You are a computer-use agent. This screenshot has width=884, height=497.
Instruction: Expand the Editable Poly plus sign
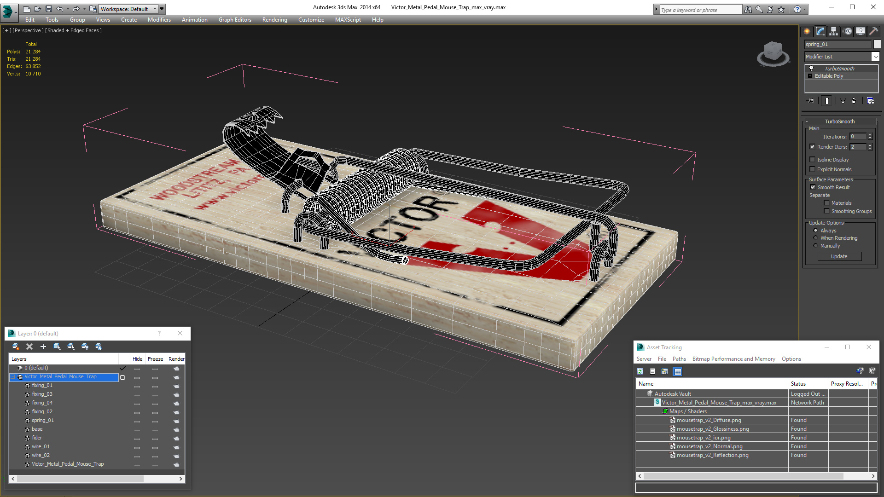[810, 76]
